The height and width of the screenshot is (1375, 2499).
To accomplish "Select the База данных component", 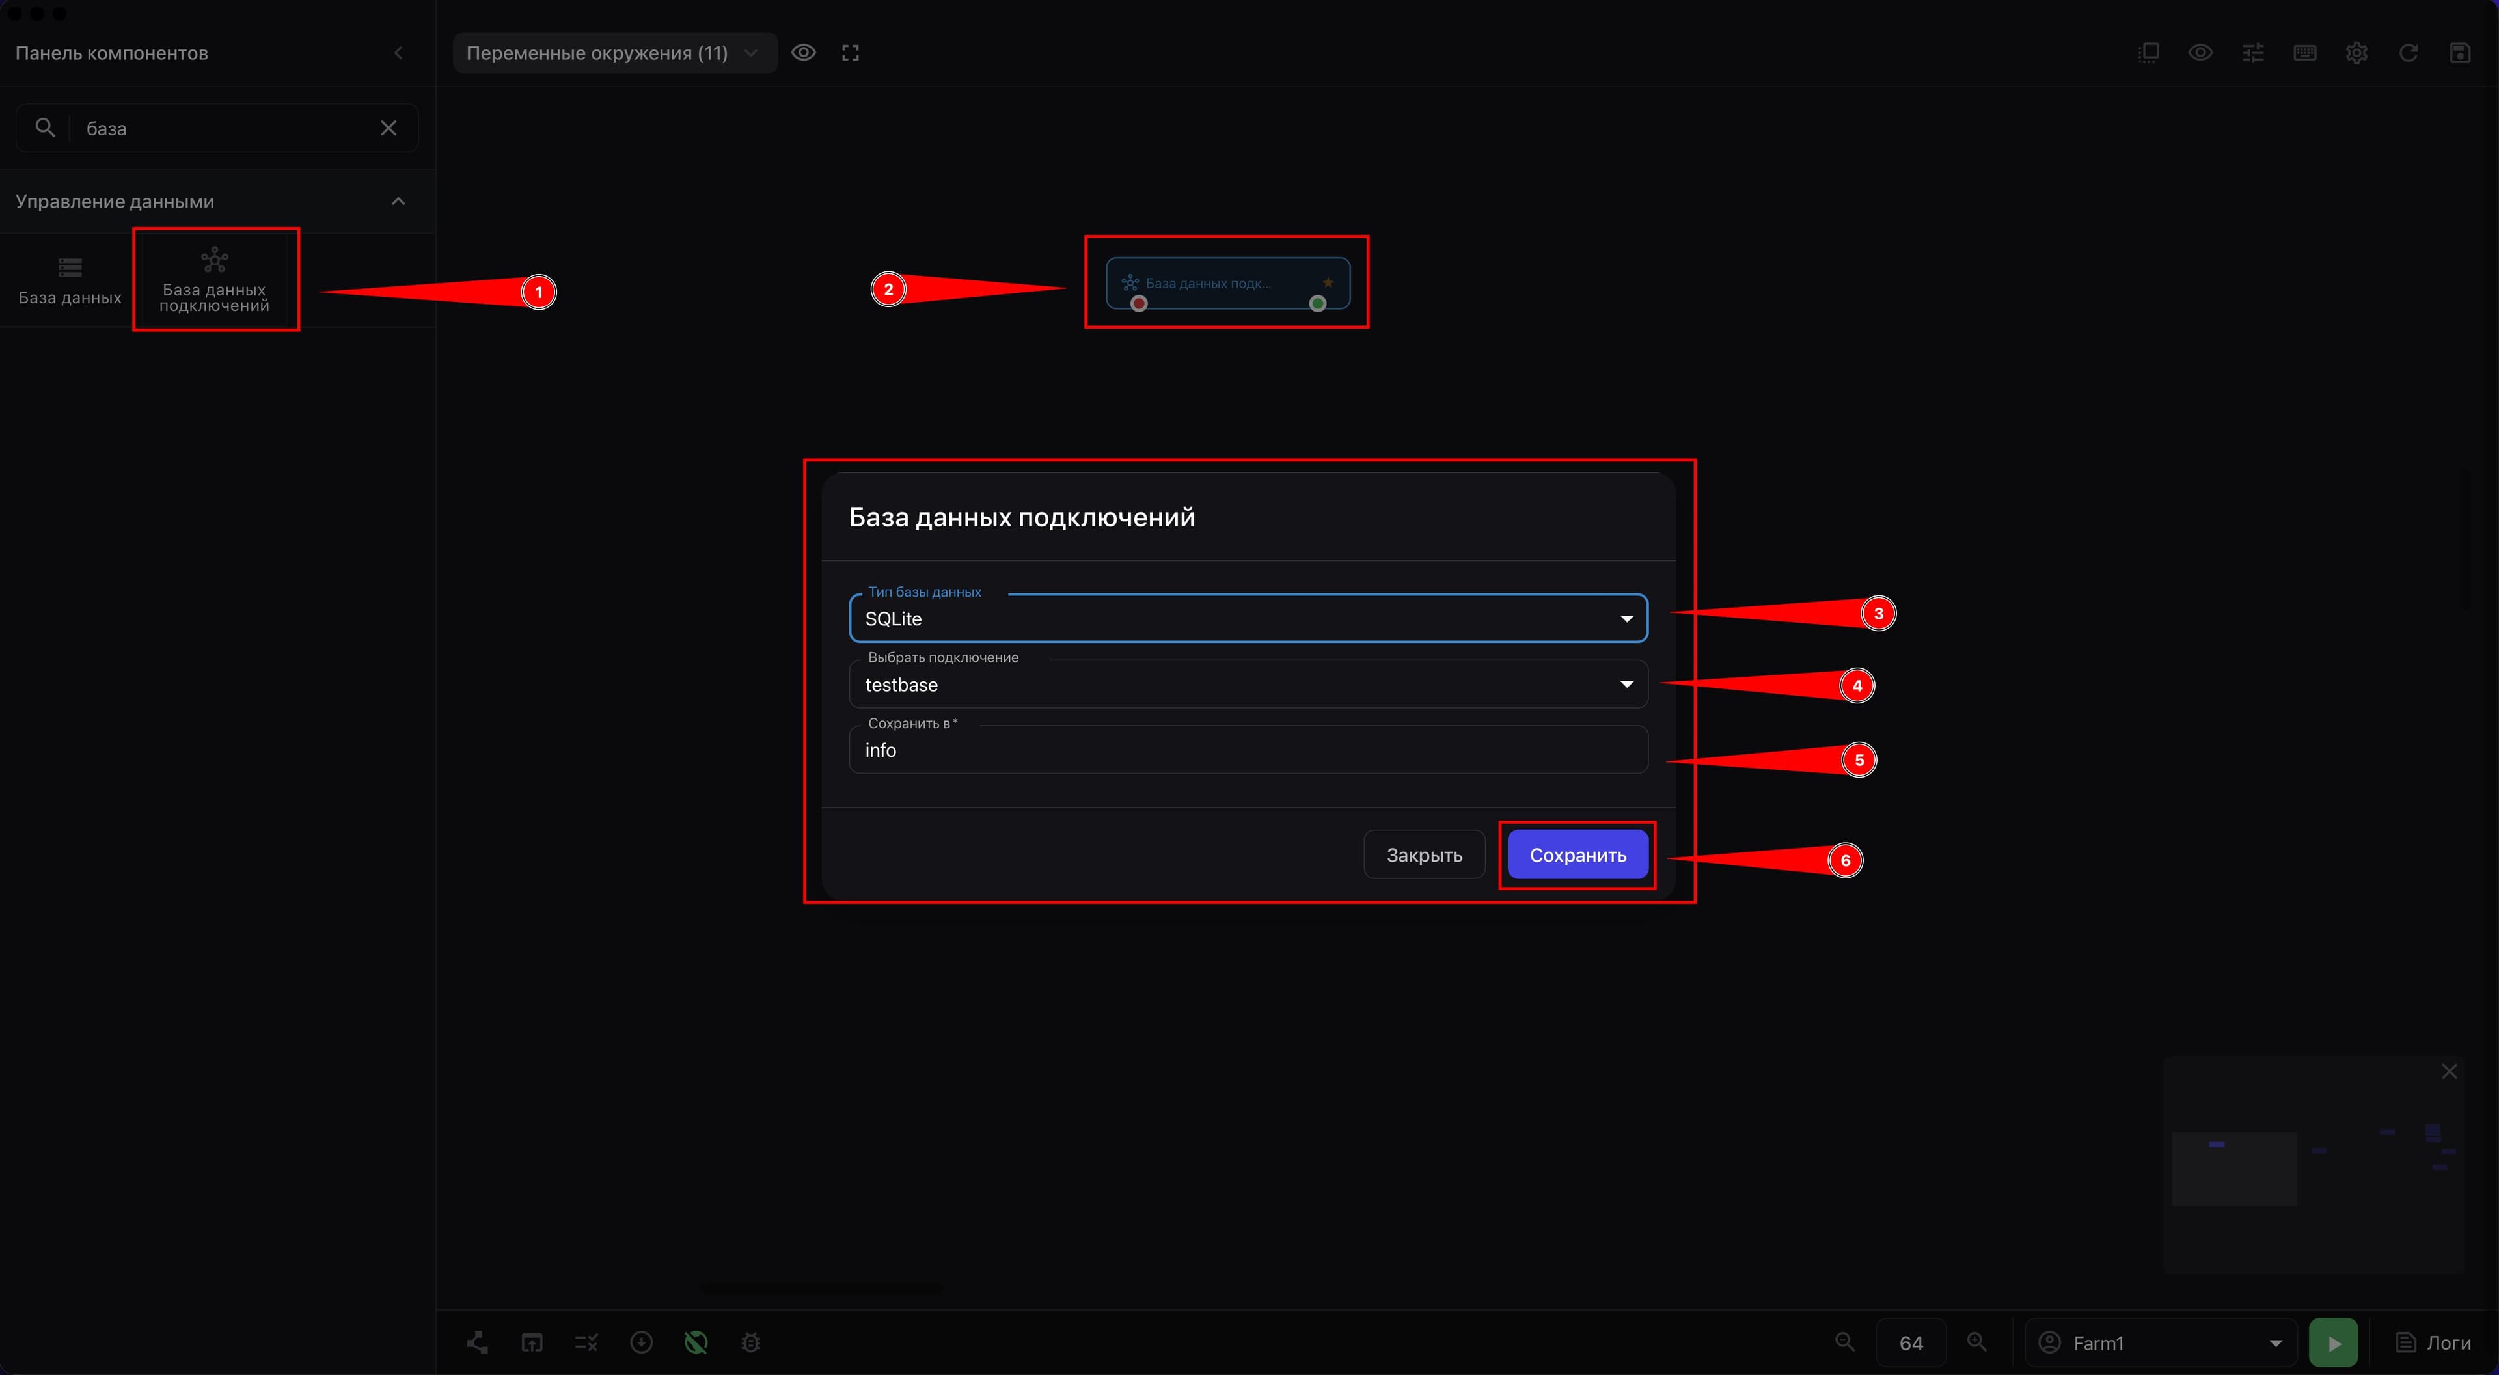I will pos(70,280).
